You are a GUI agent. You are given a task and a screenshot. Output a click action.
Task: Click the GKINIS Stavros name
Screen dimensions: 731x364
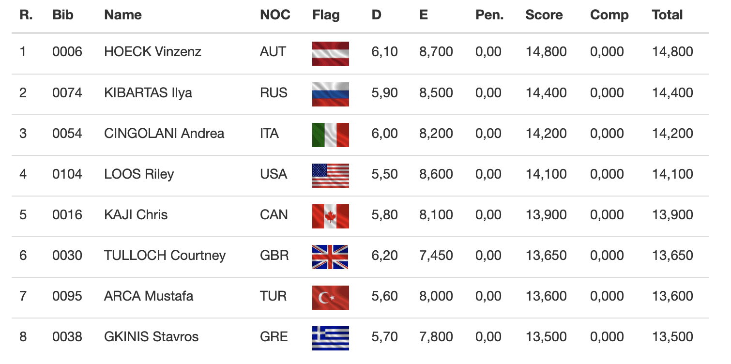coord(151,336)
